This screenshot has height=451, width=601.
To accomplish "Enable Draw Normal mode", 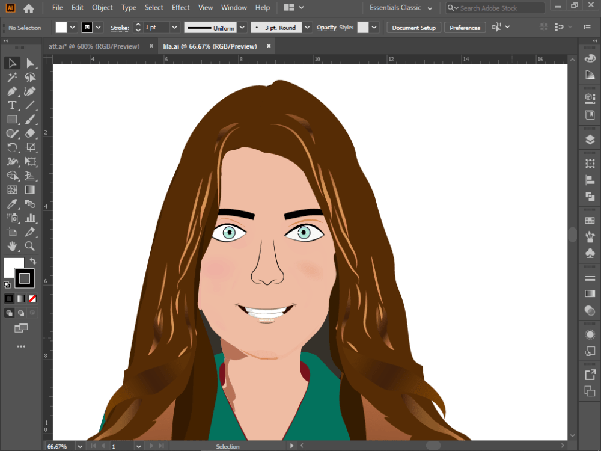I will (x=9, y=313).
